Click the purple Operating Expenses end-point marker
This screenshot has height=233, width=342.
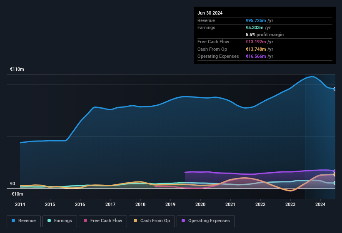[x=335, y=171]
